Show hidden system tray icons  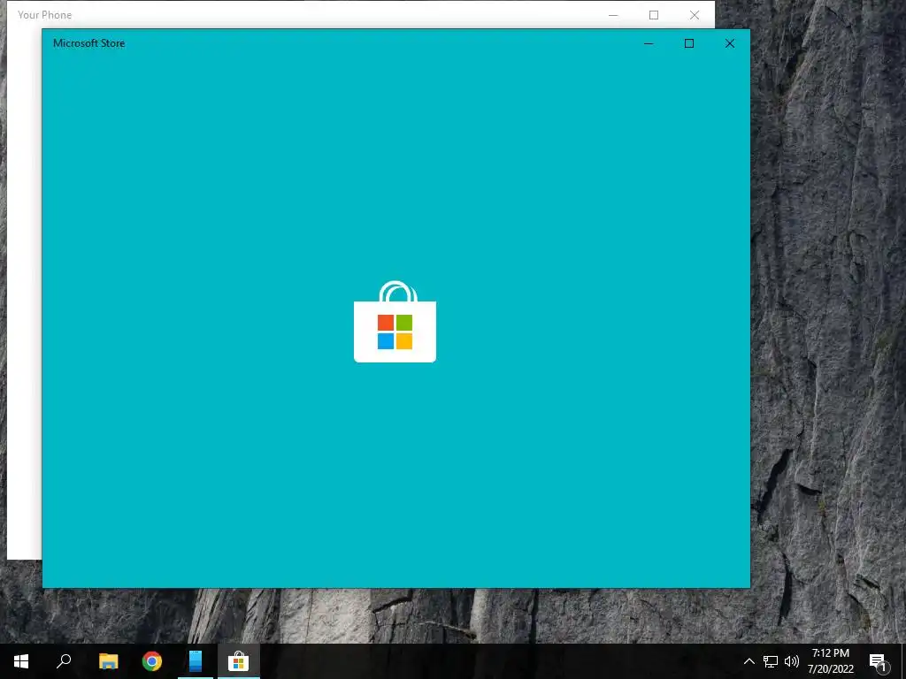[x=749, y=661]
